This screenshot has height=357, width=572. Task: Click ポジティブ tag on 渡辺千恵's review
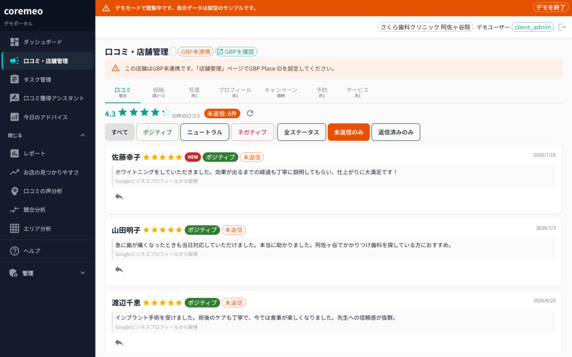click(202, 303)
